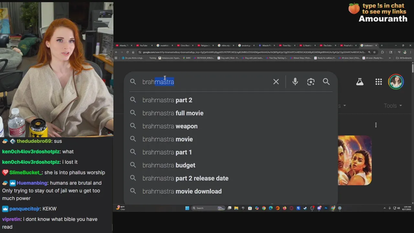Open the three-dot menu above the movie poster
Viewport: 414px width, 233px height.
tap(376, 125)
